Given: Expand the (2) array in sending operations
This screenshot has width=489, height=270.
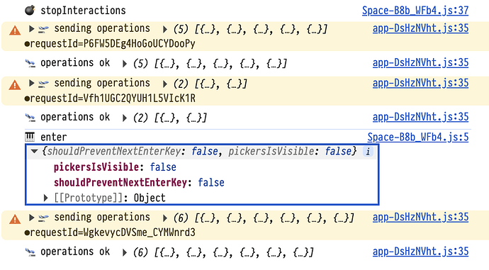Looking at the screenshot, I should point(165,84).
